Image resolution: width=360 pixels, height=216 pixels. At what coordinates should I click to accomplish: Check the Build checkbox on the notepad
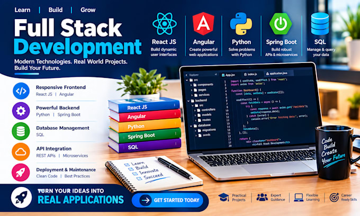131,169
